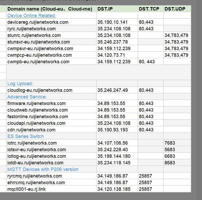Select the "Domain name" column header cell
The width and height of the screenshot is (202, 200).
[50, 9]
